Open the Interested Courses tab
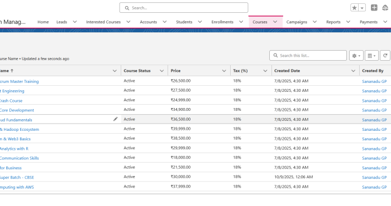This screenshot has width=391, height=206. [103, 22]
